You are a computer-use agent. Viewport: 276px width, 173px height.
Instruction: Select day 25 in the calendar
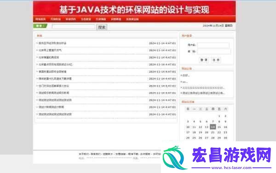[x=194, y=138]
